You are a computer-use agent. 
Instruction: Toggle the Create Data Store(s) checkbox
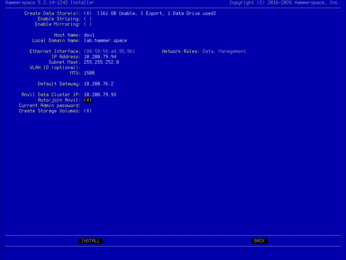pyautogui.click(x=88, y=14)
